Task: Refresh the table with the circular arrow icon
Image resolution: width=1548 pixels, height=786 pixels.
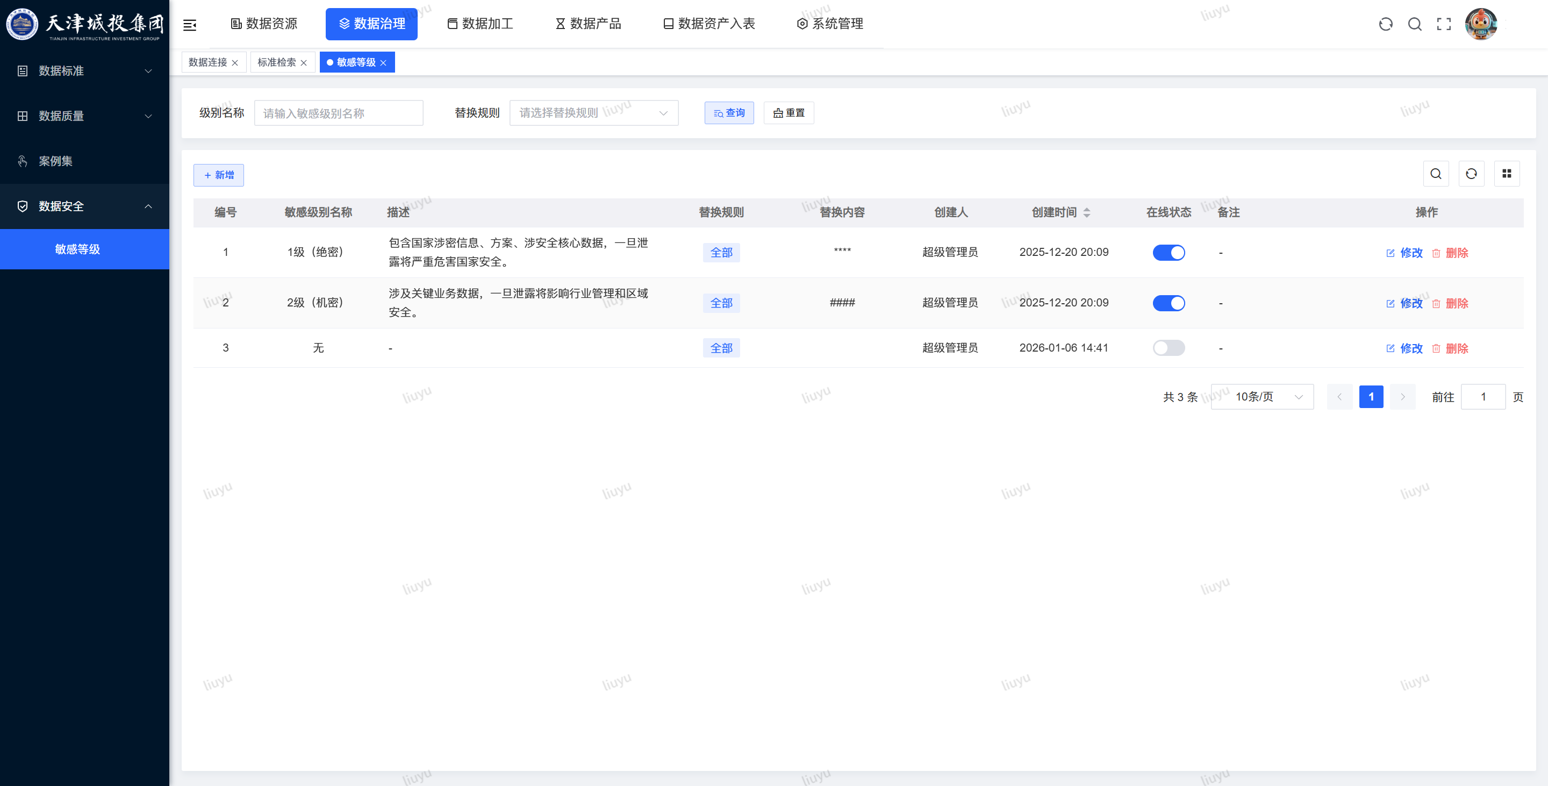Action: 1472,174
